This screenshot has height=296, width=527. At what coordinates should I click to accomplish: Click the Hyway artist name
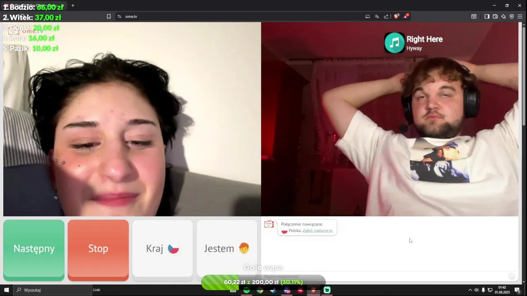414,49
